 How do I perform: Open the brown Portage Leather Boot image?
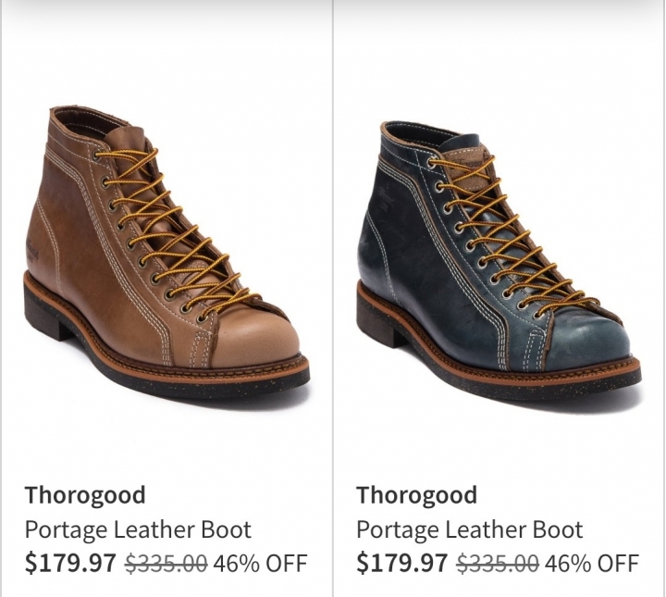click(x=166, y=252)
